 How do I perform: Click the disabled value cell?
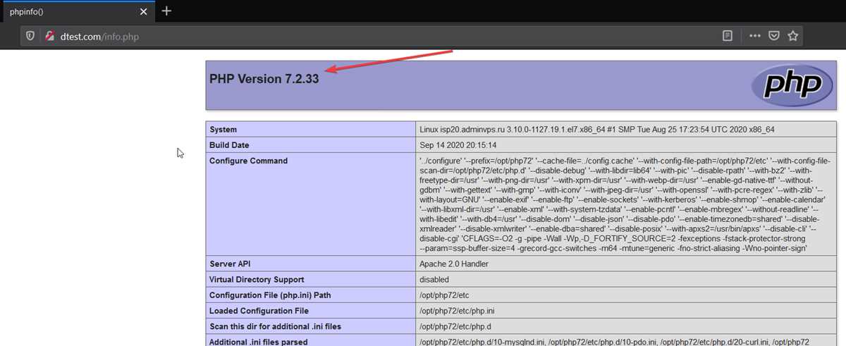435,280
